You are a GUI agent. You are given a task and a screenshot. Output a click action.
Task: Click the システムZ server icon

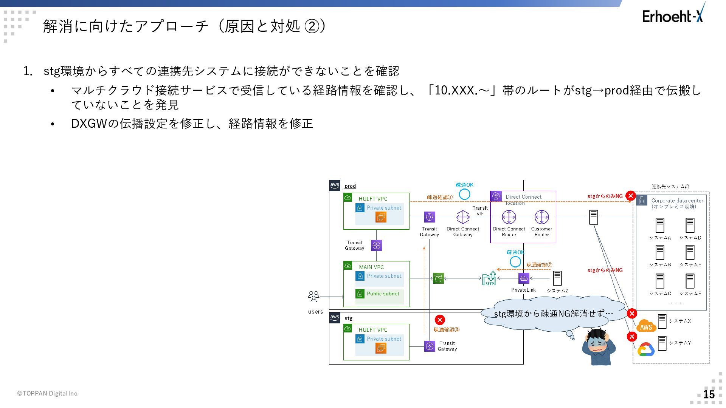point(557,278)
